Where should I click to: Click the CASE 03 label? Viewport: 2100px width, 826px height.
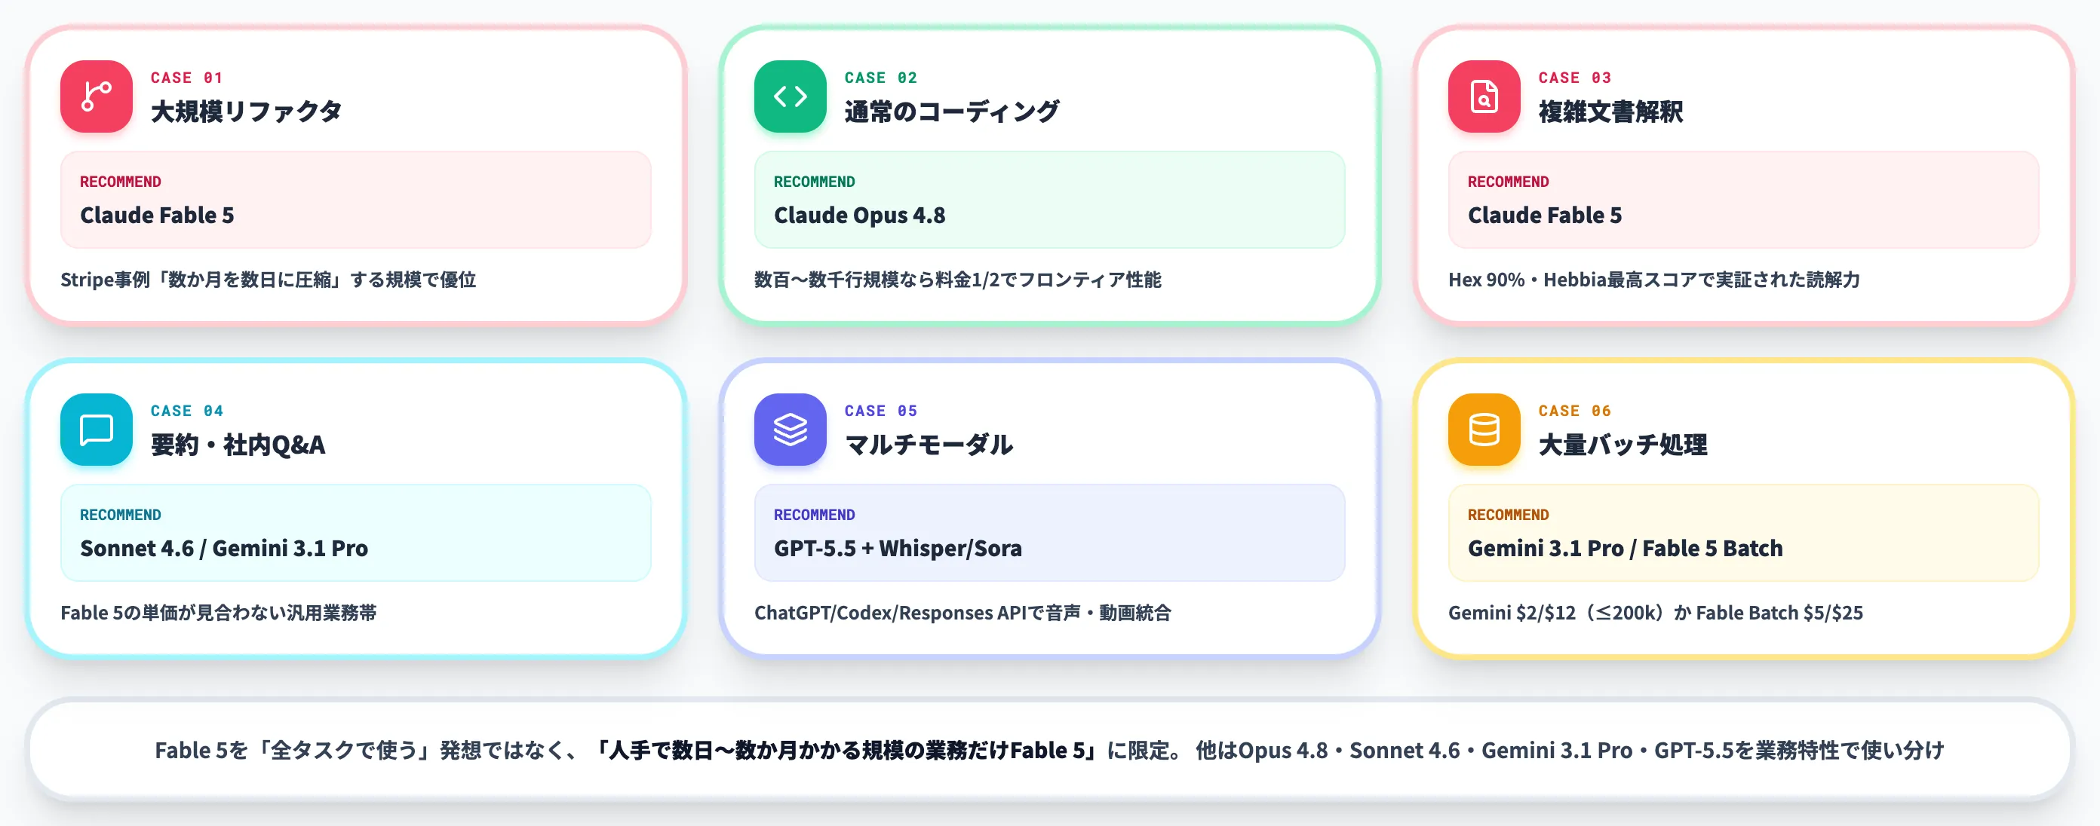click(1574, 78)
